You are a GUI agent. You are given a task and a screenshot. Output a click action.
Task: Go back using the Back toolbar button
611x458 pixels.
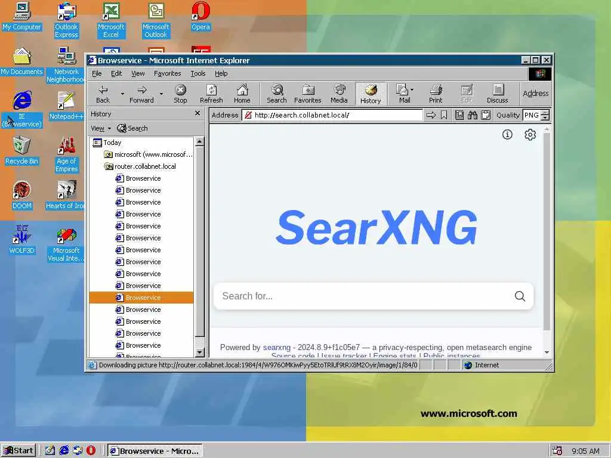point(103,94)
